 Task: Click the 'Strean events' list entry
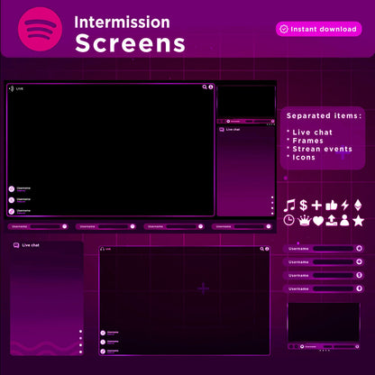(x=323, y=149)
